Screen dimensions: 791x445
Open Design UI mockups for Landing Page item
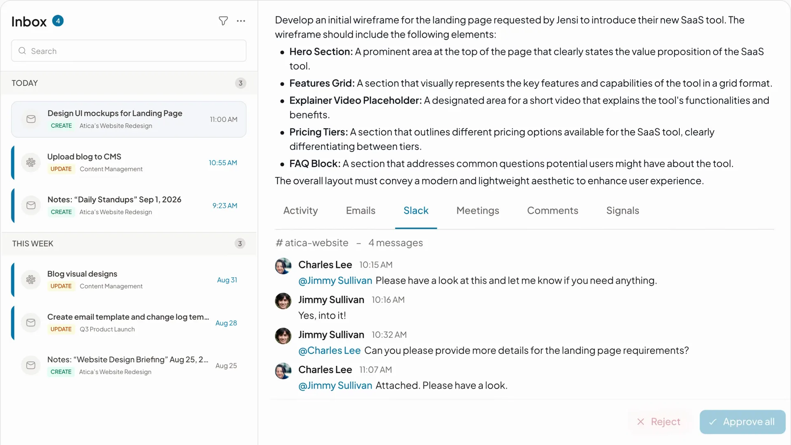[x=129, y=119]
